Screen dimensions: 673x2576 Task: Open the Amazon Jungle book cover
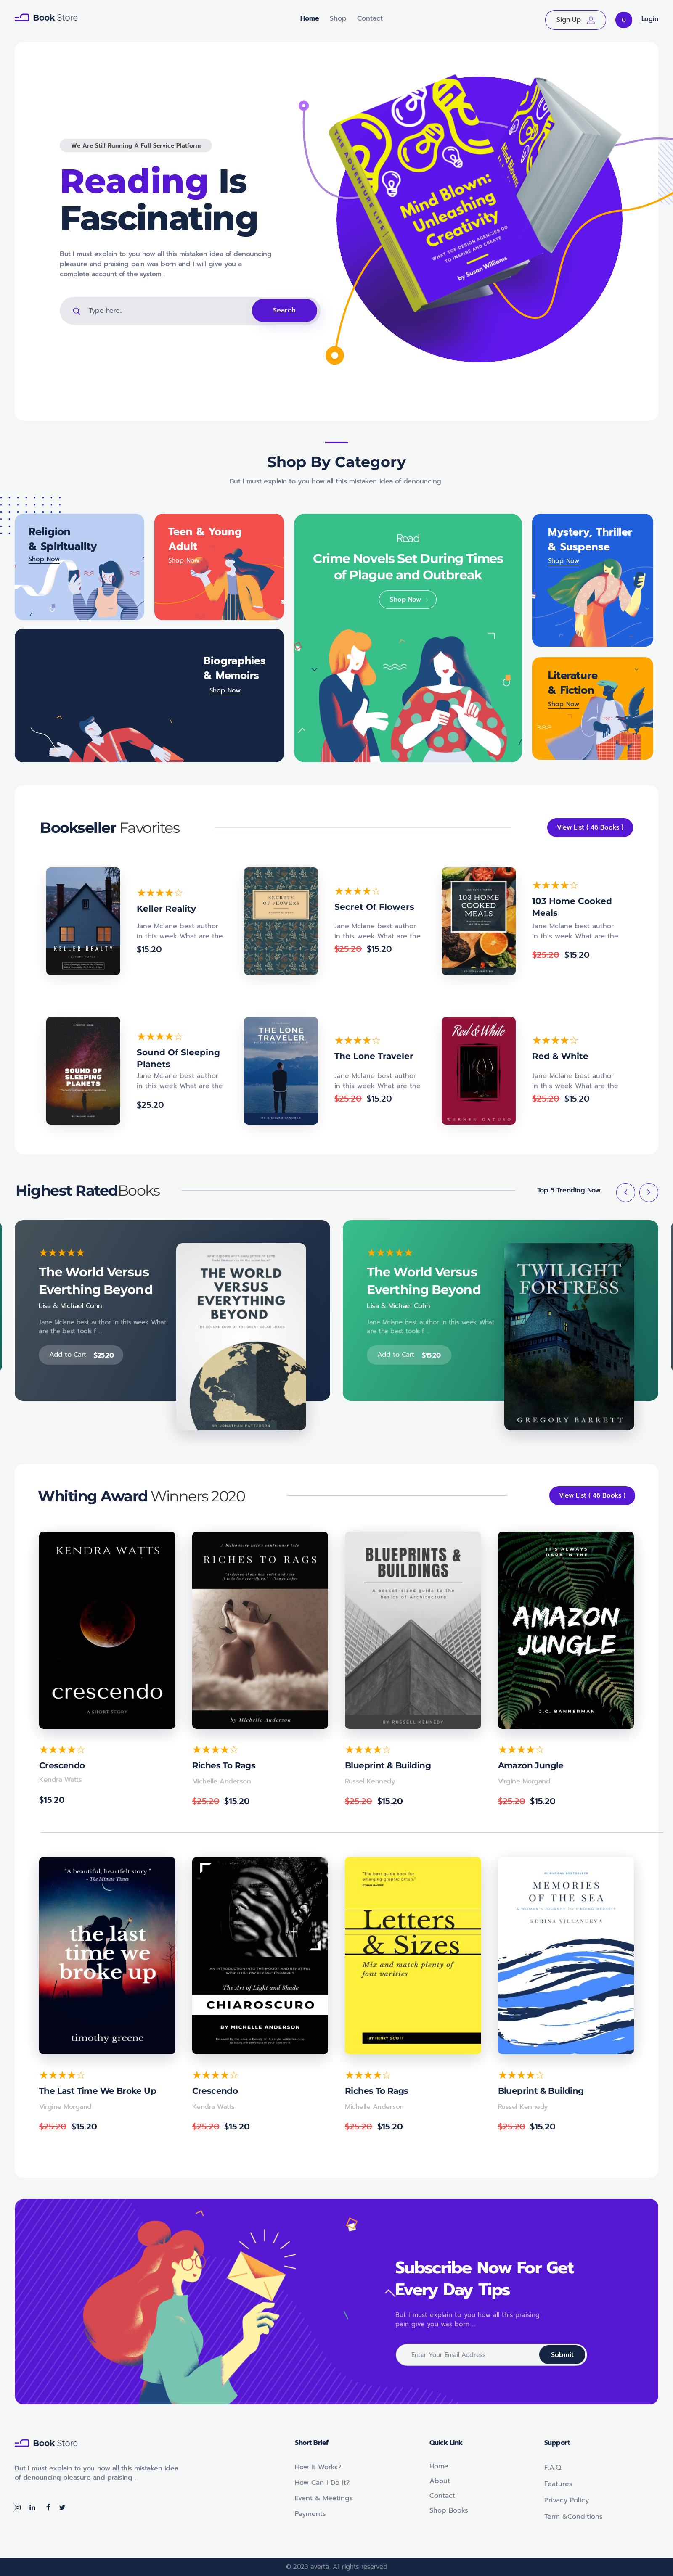click(566, 1629)
